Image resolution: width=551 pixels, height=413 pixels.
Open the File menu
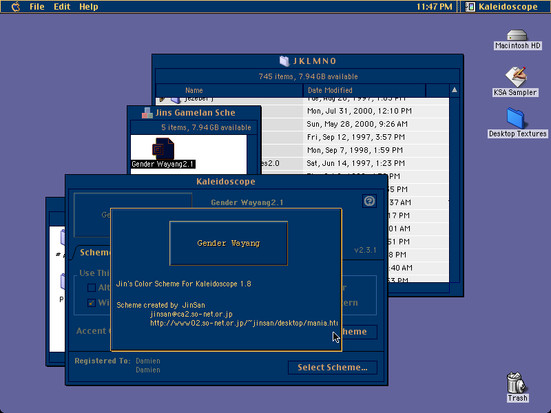click(37, 7)
